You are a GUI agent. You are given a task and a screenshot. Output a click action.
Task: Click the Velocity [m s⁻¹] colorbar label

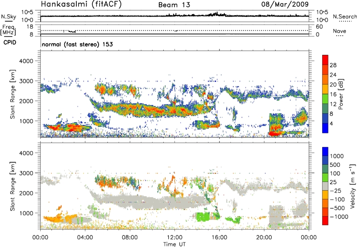tap(353, 186)
